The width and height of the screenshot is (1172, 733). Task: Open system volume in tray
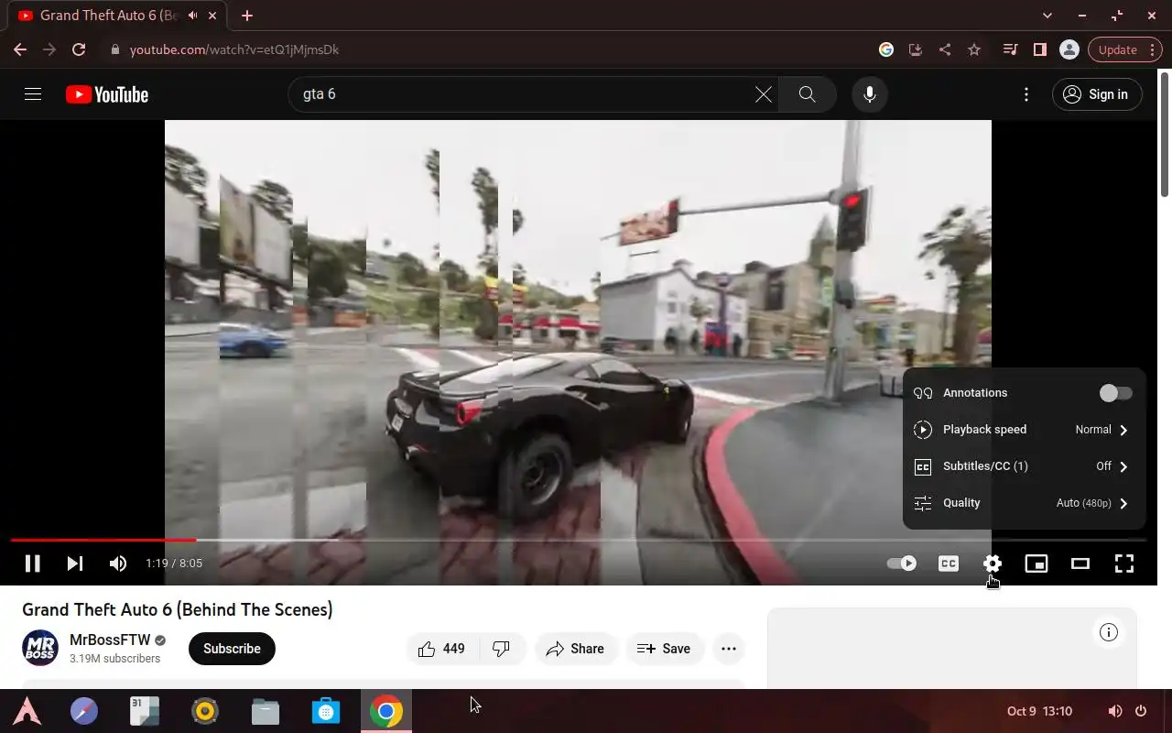(1114, 711)
